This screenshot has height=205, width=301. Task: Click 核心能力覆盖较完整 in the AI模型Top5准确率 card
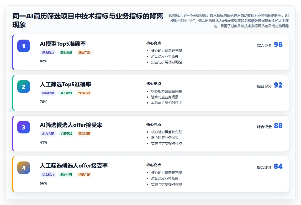pyautogui.click(x=166, y=51)
